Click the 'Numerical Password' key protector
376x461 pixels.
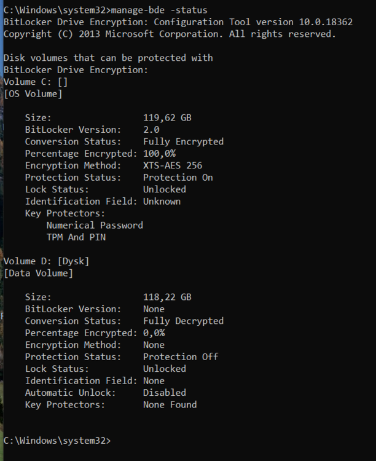[95, 226]
